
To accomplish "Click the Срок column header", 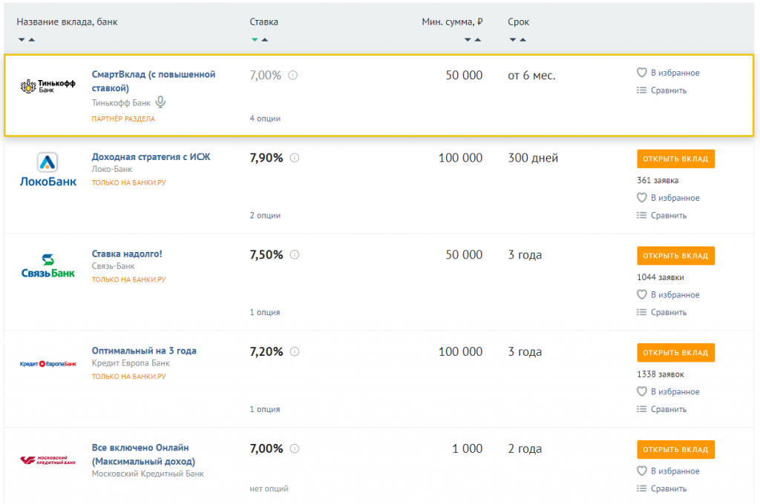I will coord(518,21).
